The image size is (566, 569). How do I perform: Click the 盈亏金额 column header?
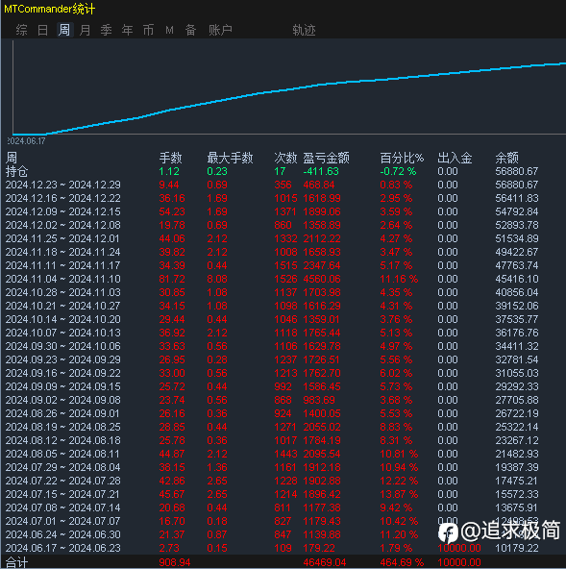click(326, 158)
